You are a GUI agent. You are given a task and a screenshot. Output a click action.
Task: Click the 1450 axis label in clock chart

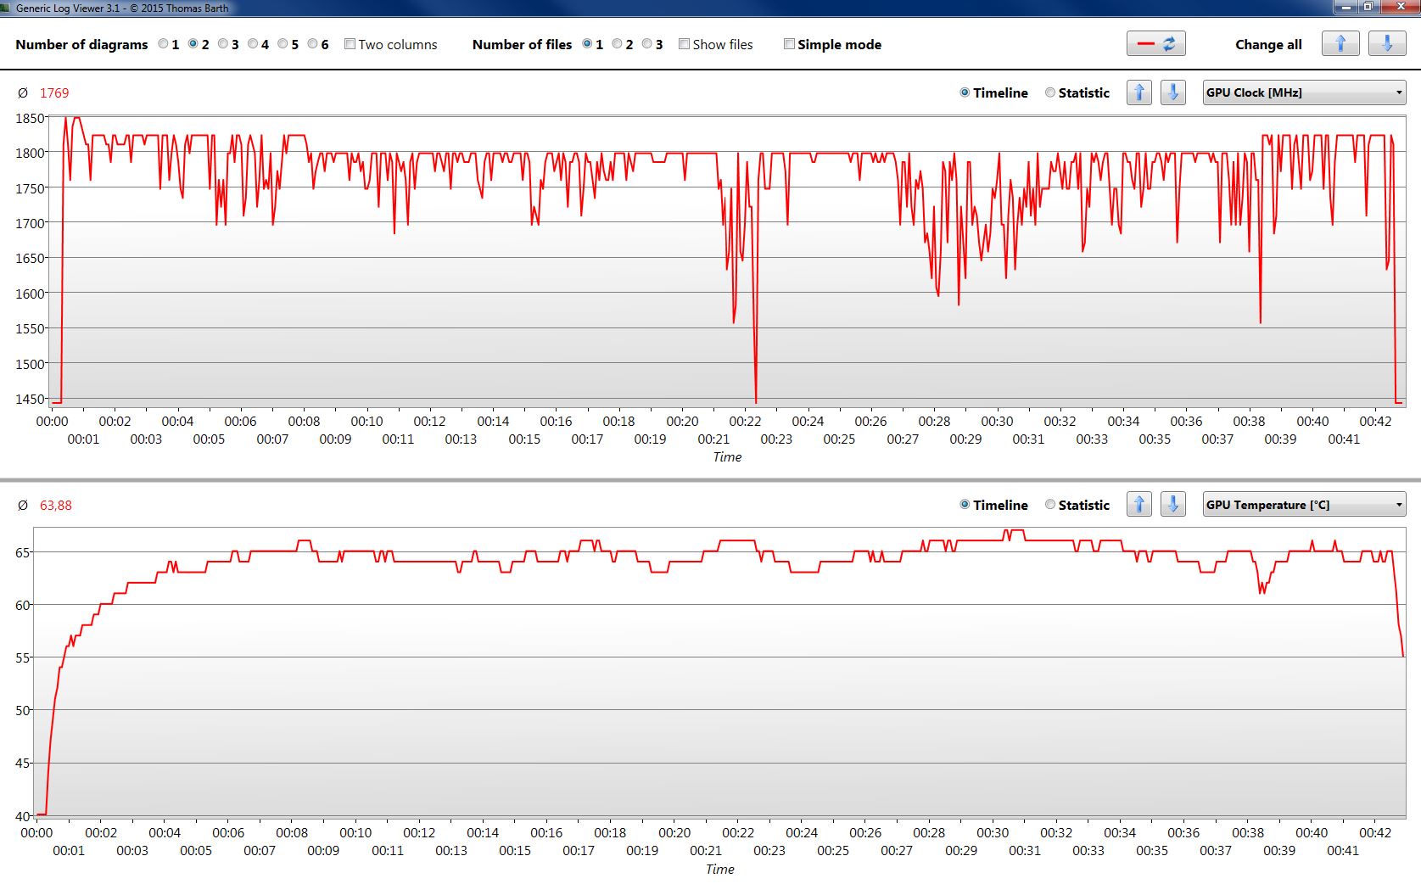tap(30, 399)
